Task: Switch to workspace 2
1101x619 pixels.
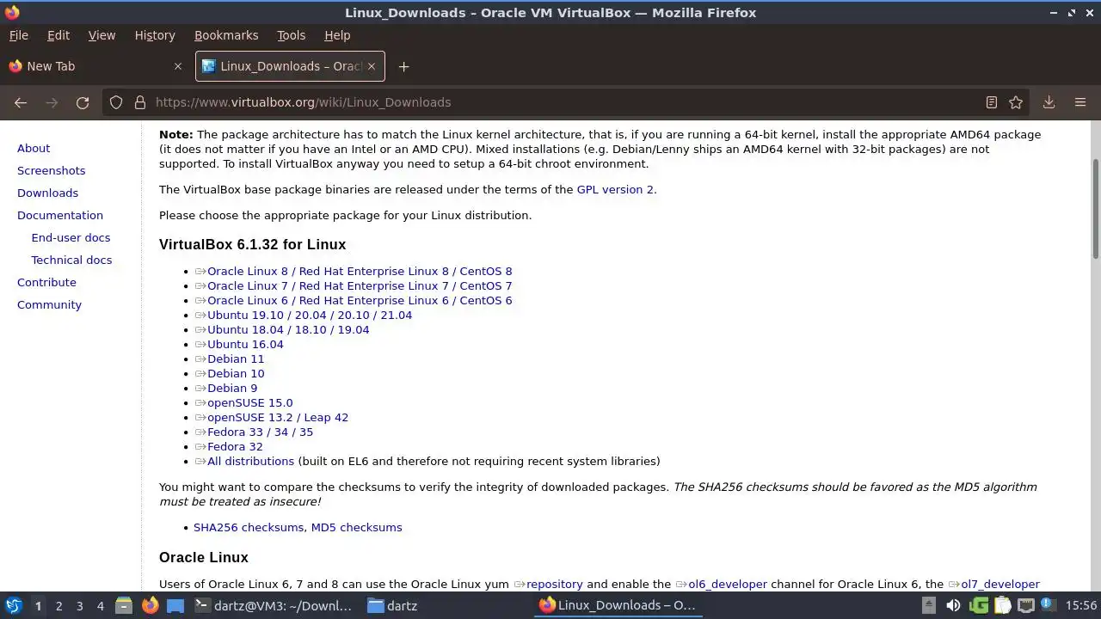Action: (x=58, y=605)
